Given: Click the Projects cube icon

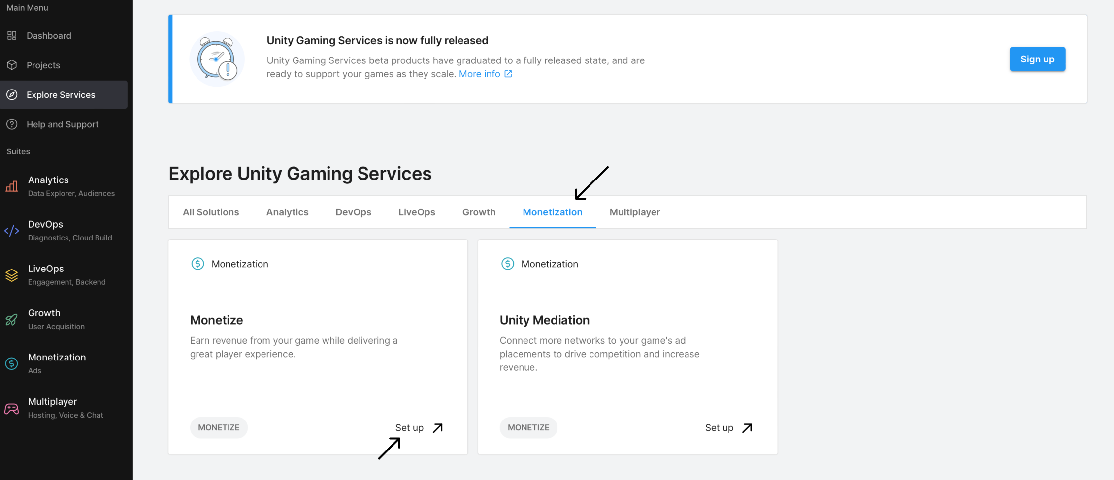Looking at the screenshot, I should tap(12, 65).
